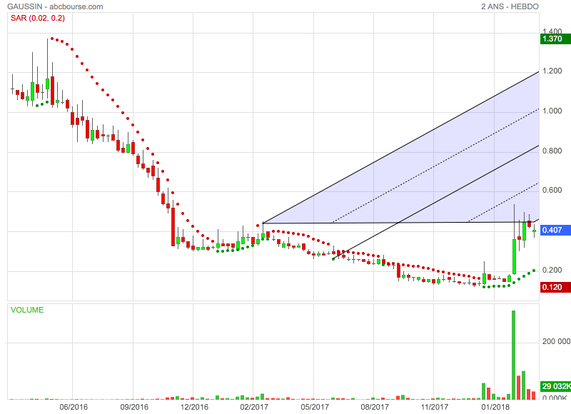Click the blue 0.407 current price tag
Image resolution: width=571 pixels, height=414 pixels.
(x=555, y=230)
